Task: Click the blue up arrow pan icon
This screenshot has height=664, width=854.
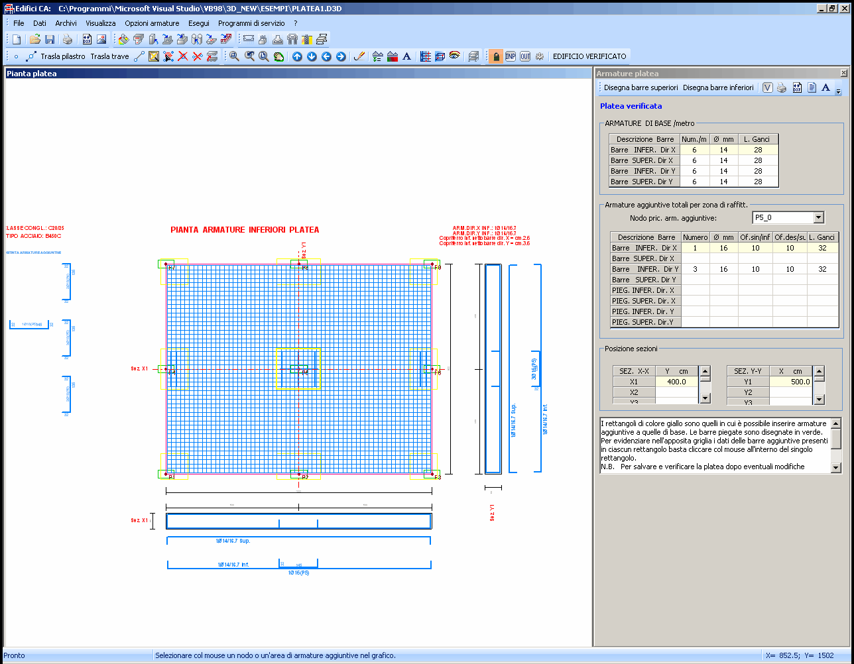Action: coord(297,56)
